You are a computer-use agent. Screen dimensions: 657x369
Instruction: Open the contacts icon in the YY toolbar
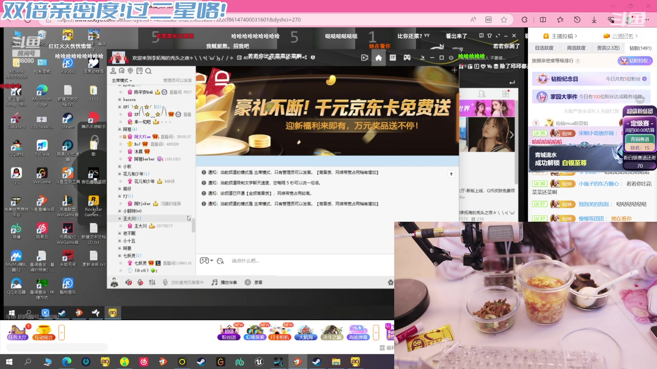tap(113, 71)
